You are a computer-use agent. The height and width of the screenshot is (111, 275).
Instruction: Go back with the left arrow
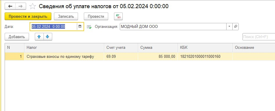10,6
